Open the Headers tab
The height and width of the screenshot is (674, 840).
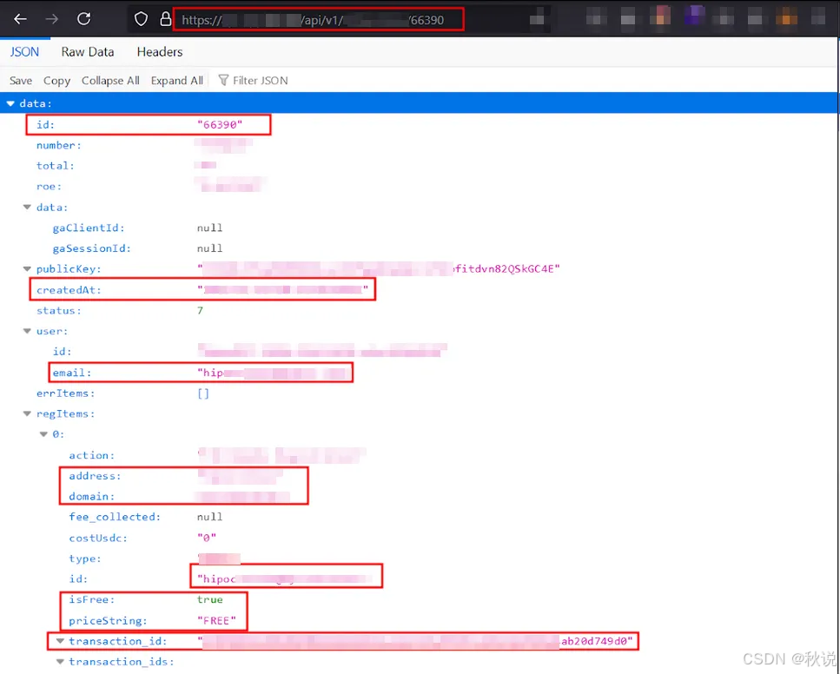(x=160, y=52)
